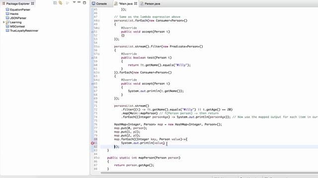Select the Learning project
Viewport: 318px width, 178px height.
[x=15, y=22]
